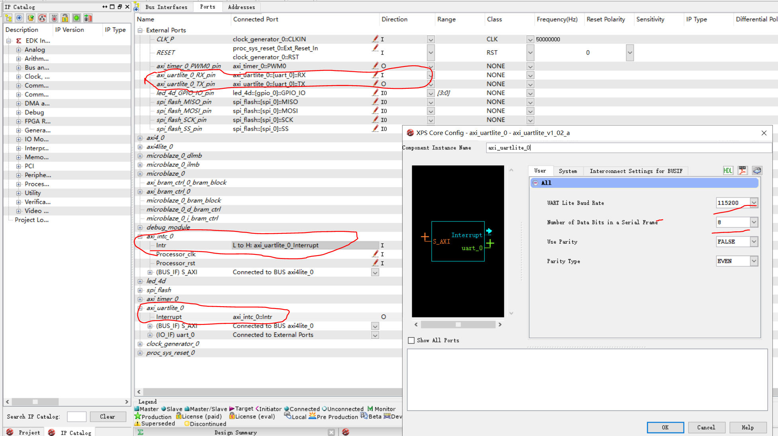Open the Direction dropdown for the RESET row
The image size is (778, 436).
(430, 53)
